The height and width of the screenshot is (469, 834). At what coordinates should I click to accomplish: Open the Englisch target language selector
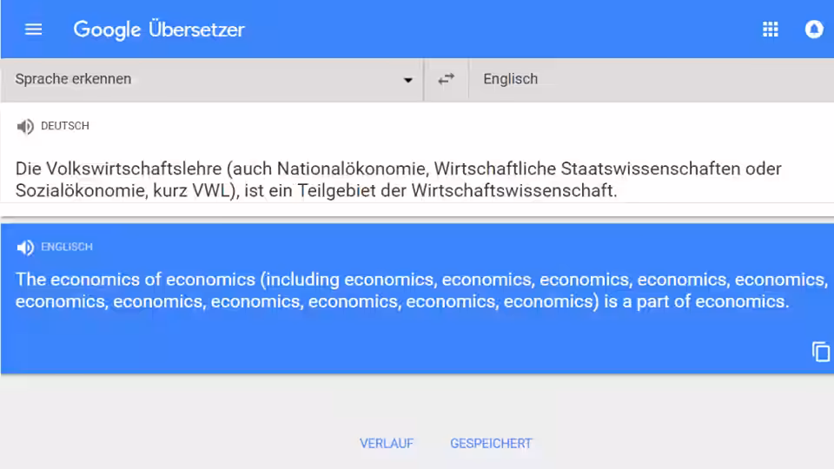651,79
